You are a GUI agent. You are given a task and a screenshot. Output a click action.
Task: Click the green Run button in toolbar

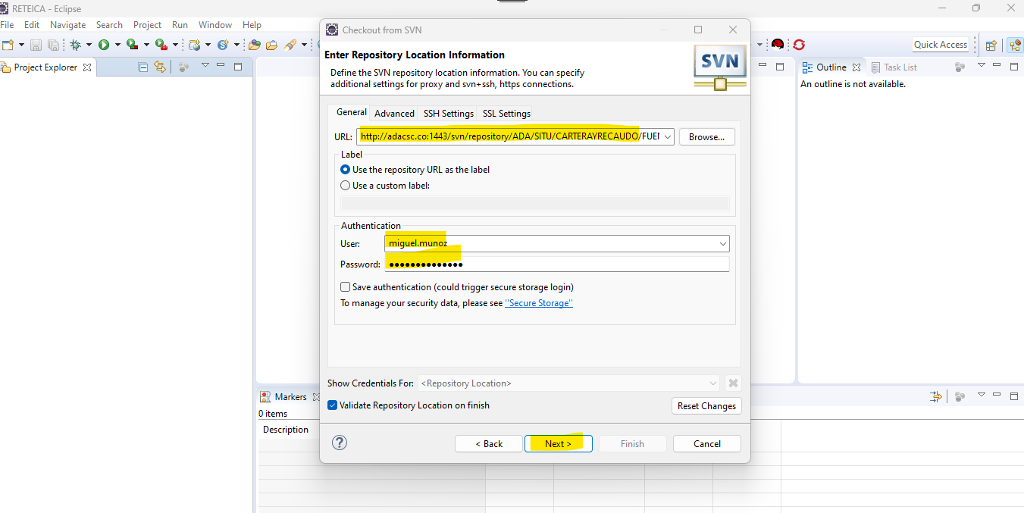point(103,45)
